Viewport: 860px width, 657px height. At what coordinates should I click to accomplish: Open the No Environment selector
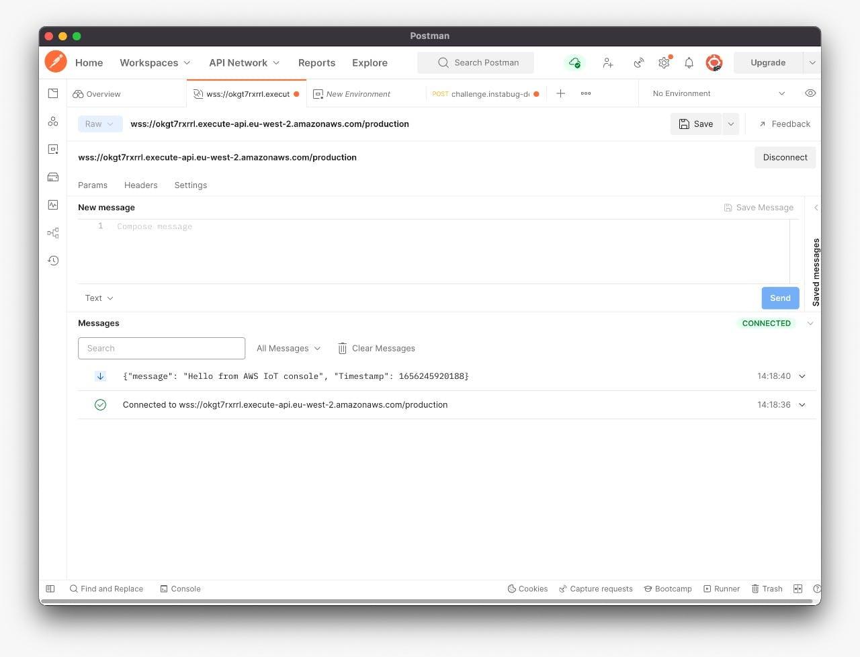(718, 93)
